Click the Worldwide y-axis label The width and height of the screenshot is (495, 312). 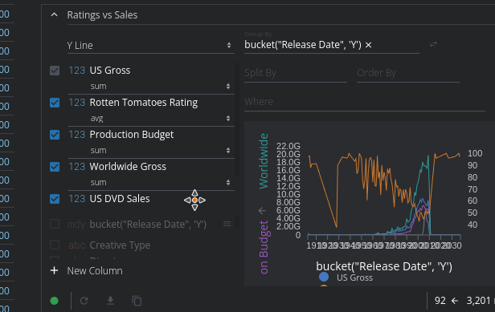click(x=264, y=161)
